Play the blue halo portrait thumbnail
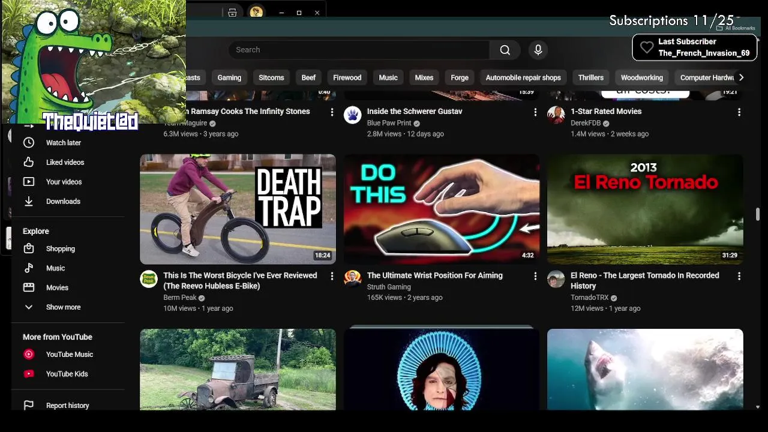Image resolution: width=768 pixels, height=432 pixels. click(441, 370)
